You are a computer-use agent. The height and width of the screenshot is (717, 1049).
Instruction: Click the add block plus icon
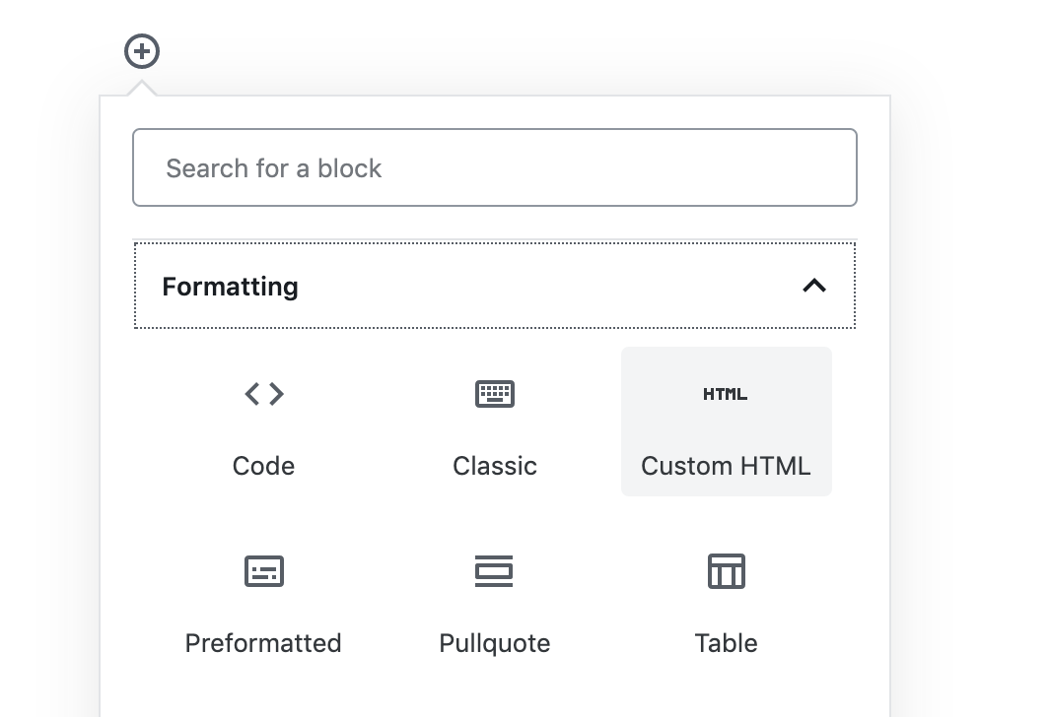point(142,51)
